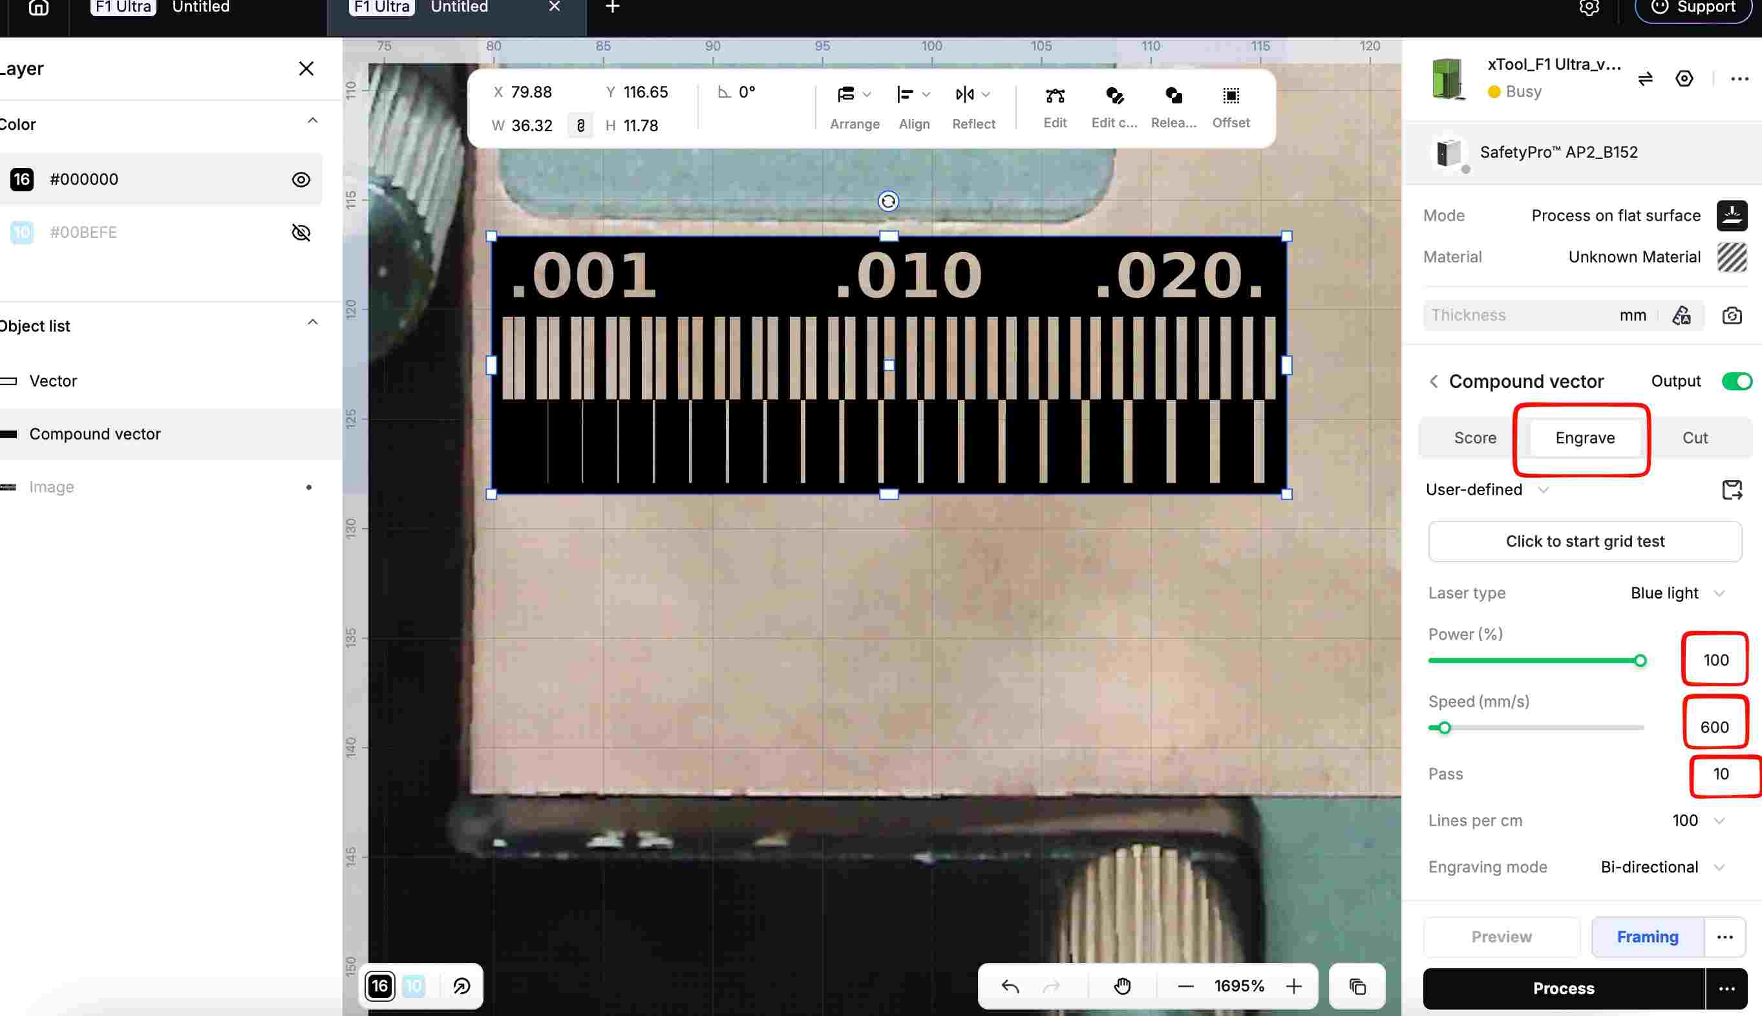Click the zoom in plus icon

tap(1294, 986)
